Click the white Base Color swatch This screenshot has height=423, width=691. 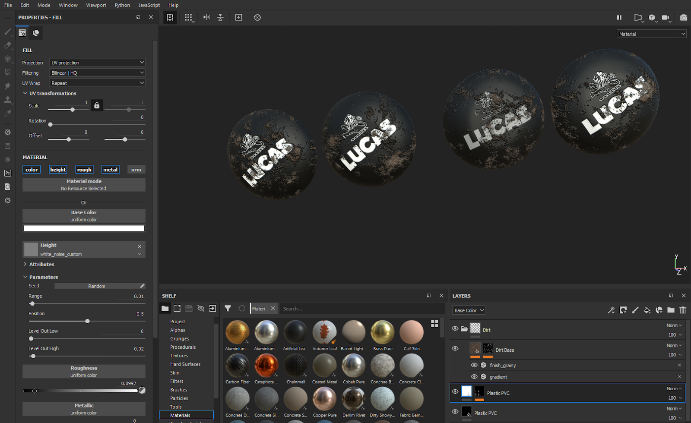click(84, 228)
